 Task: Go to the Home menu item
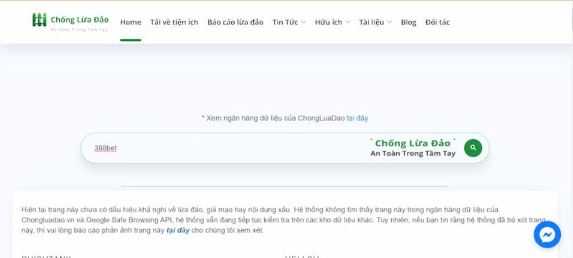[130, 22]
